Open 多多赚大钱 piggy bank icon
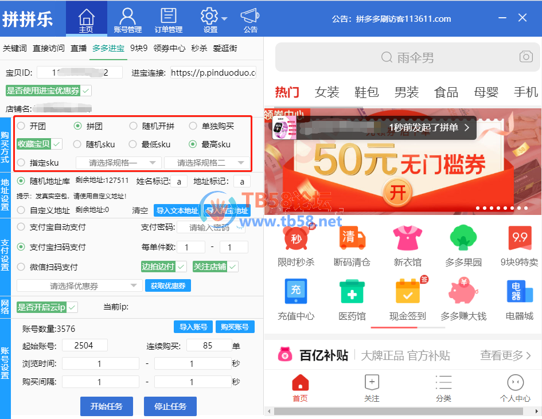The height and width of the screenshot is (419, 542). click(463, 291)
